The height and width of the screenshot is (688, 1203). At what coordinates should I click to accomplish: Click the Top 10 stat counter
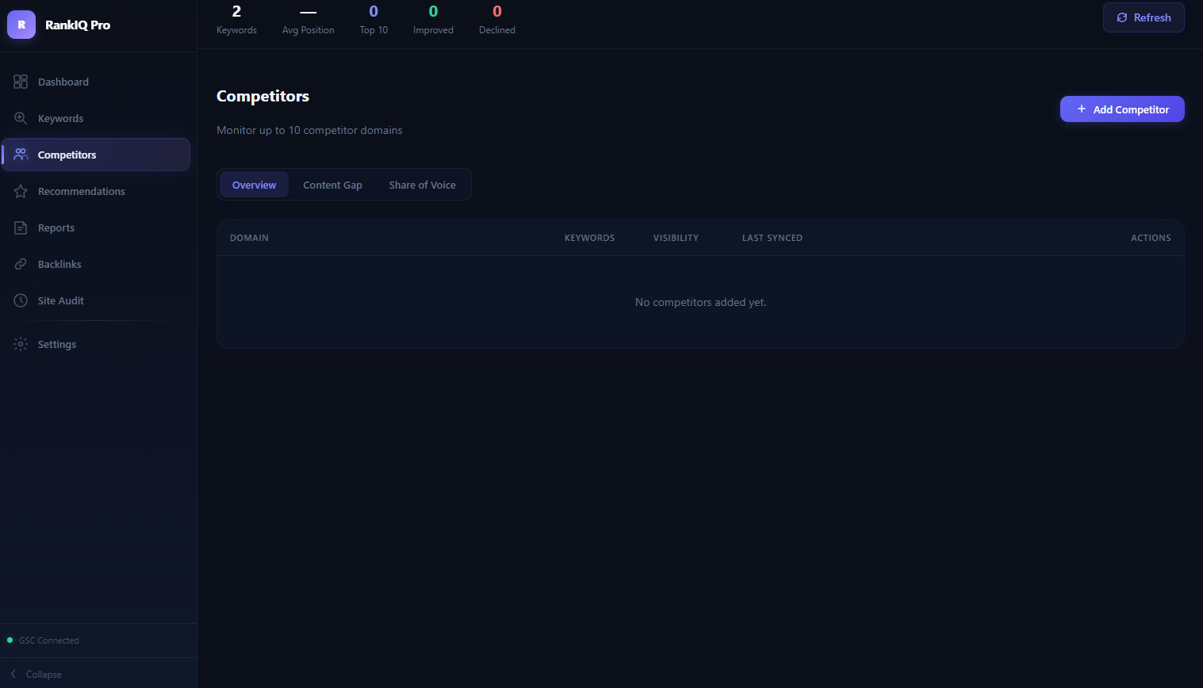[x=374, y=20]
